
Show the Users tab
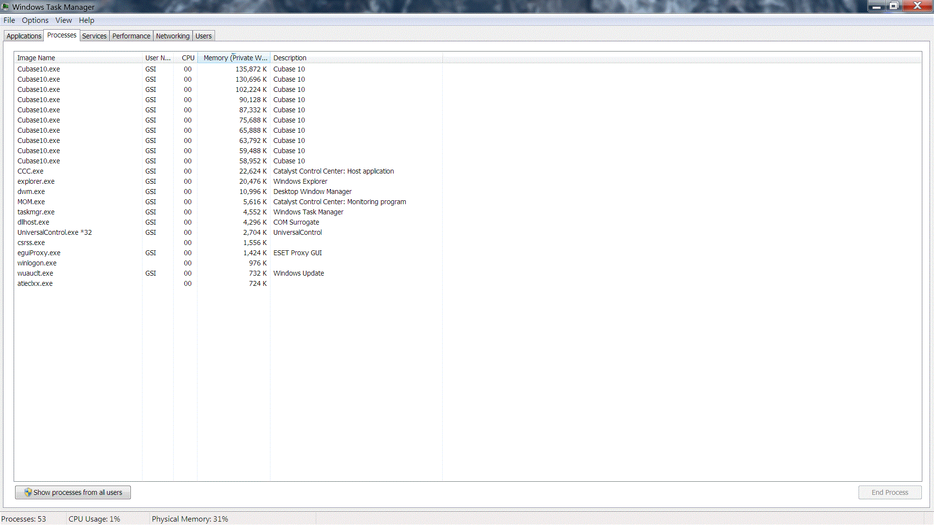pyautogui.click(x=203, y=36)
